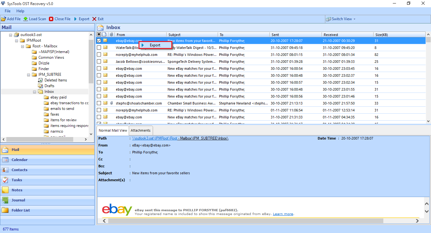431x233 pixels.
Task: Click the Load Scan icon
Action: pos(26,19)
